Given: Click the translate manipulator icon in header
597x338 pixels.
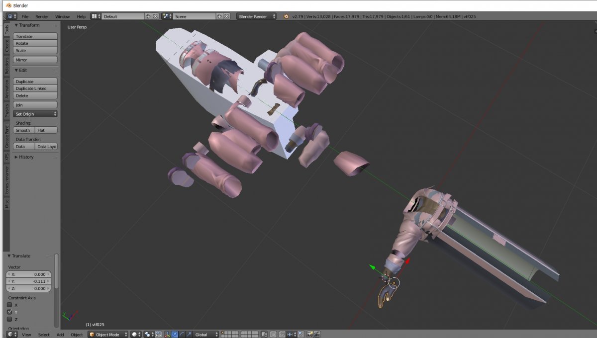Looking at the screenshot, I should click(175, 335).
